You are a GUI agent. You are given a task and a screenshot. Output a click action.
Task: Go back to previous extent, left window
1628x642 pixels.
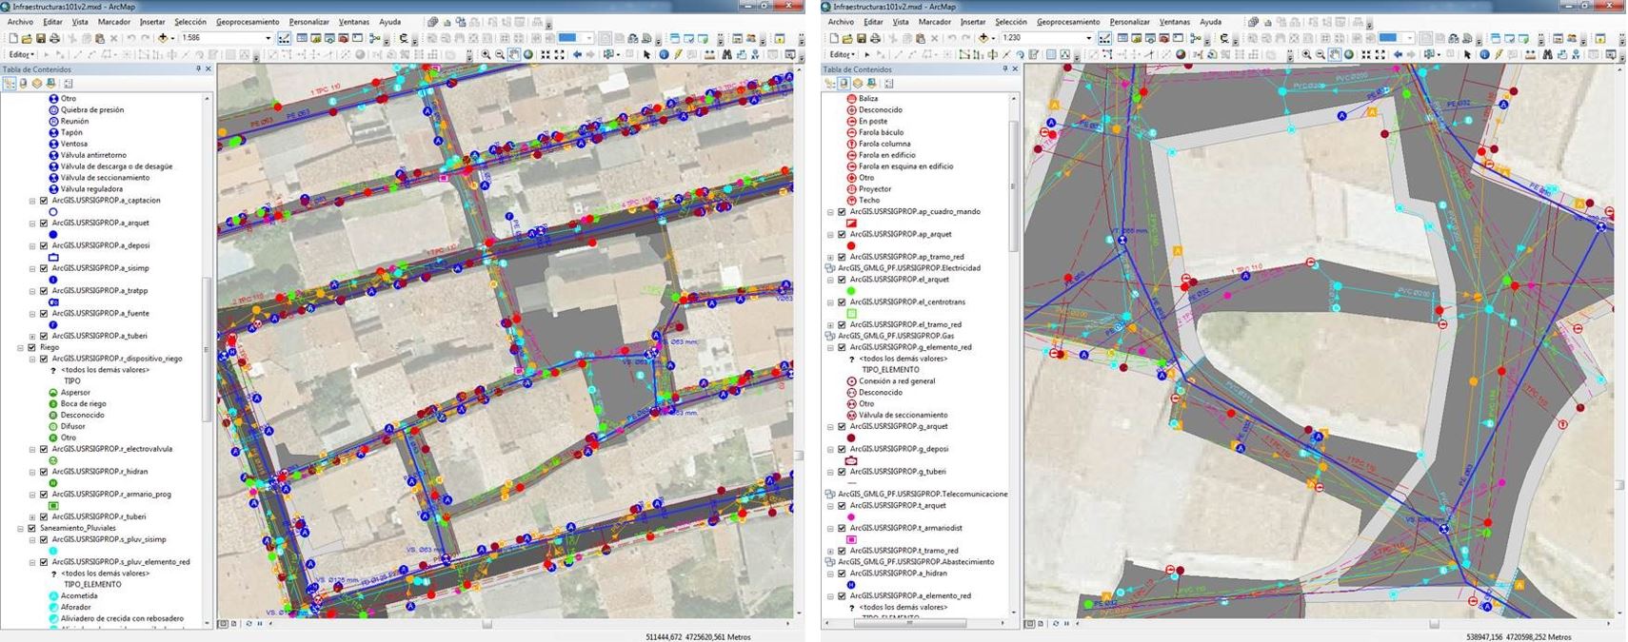point(577,54)
